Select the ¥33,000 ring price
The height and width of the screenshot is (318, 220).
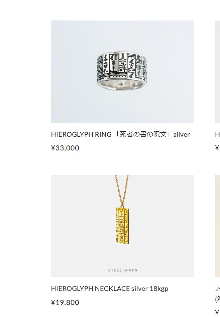[65, 148]
